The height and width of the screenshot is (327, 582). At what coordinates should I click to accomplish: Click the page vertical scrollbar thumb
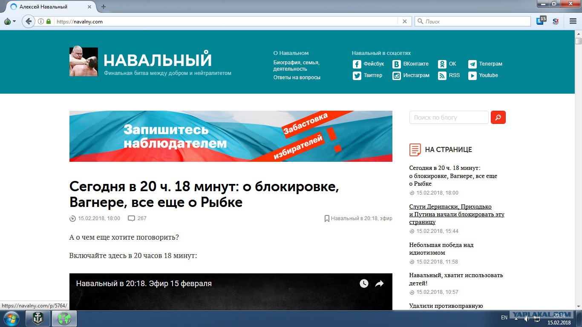click(578, 41)
